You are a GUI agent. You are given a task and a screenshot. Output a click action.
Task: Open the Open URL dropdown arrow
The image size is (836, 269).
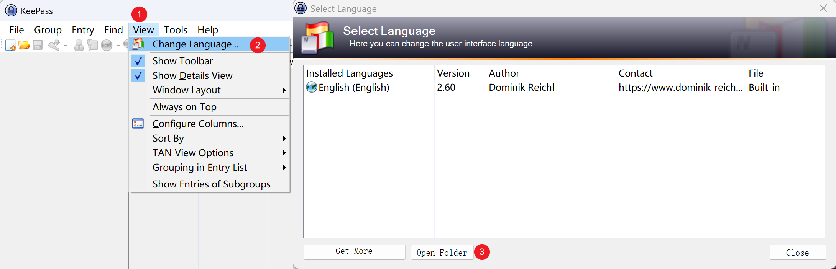click(118, 46)
